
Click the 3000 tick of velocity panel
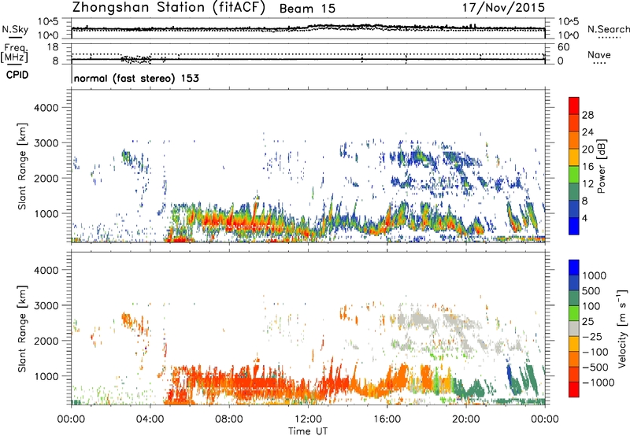(x=46, y=305)
